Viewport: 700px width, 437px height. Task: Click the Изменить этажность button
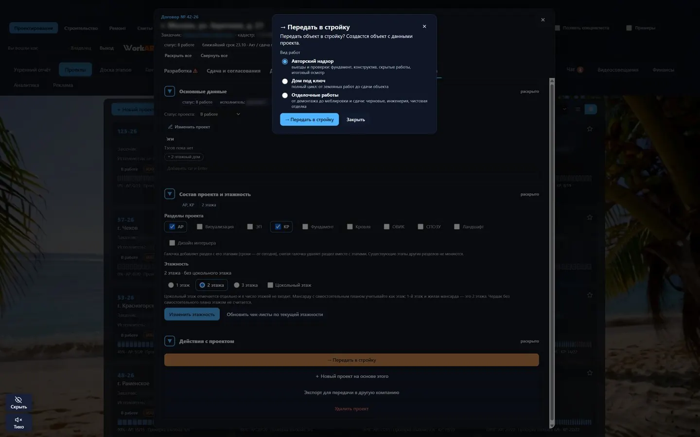192,314
